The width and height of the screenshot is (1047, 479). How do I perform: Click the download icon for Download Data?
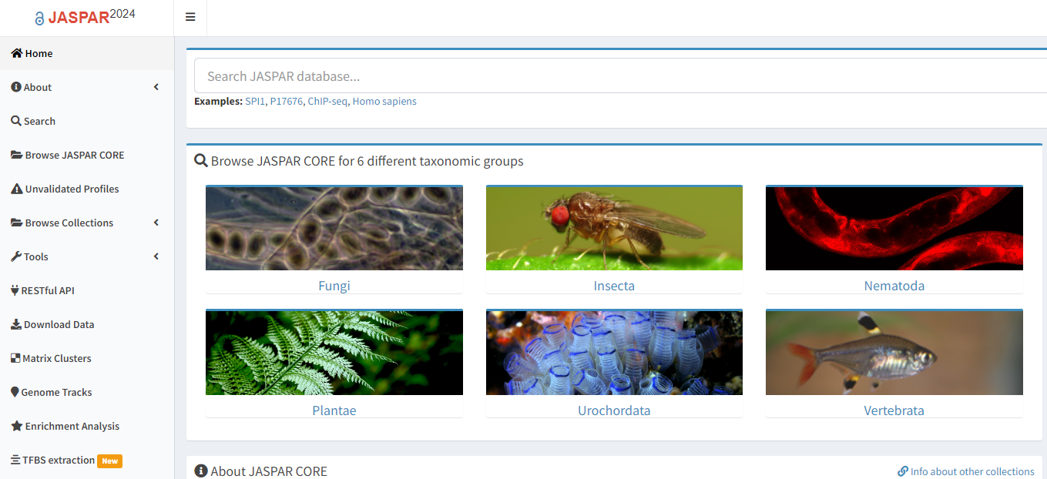(15, 324)
